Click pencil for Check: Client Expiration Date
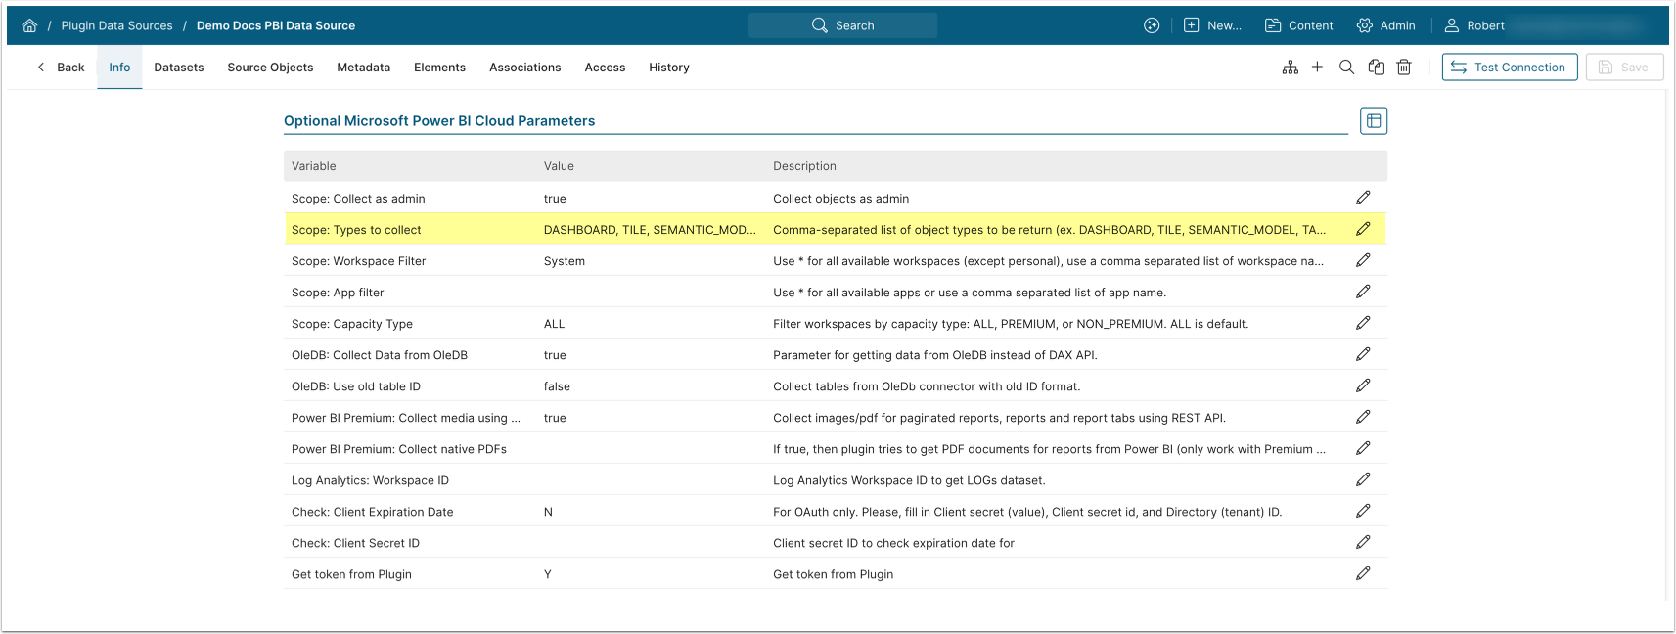 coord(1363,511)
